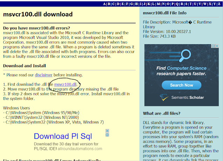Go to letter F in alphabet index

(127, 4)
